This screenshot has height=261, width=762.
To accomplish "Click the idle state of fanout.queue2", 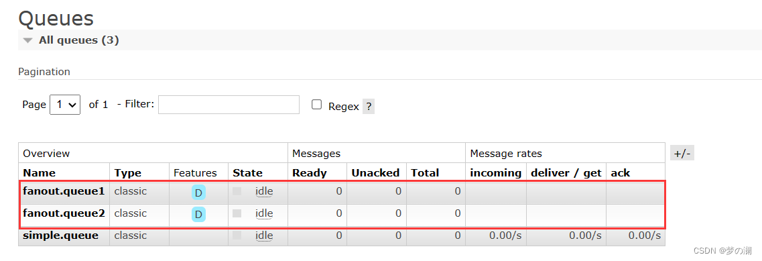I will click(x=264, y=213).
